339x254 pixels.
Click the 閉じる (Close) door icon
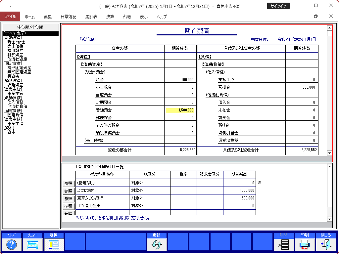[x=326, y=244]
